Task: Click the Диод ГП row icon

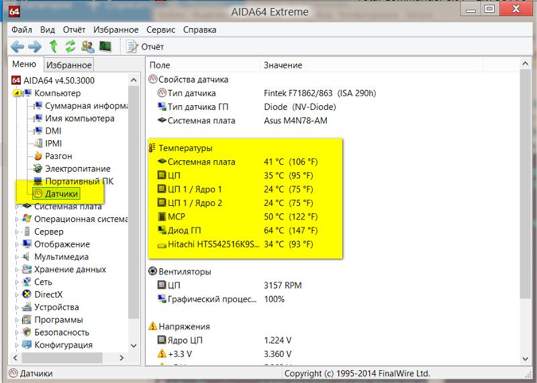Action: tap(162, 230)
